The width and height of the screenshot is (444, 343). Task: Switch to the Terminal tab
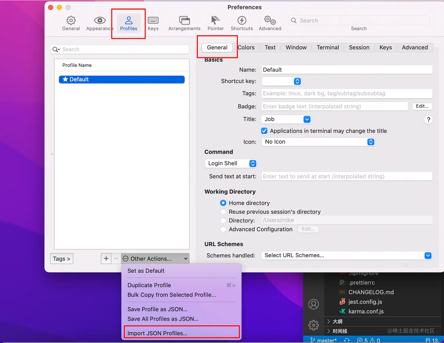click(x=328, y=47)
